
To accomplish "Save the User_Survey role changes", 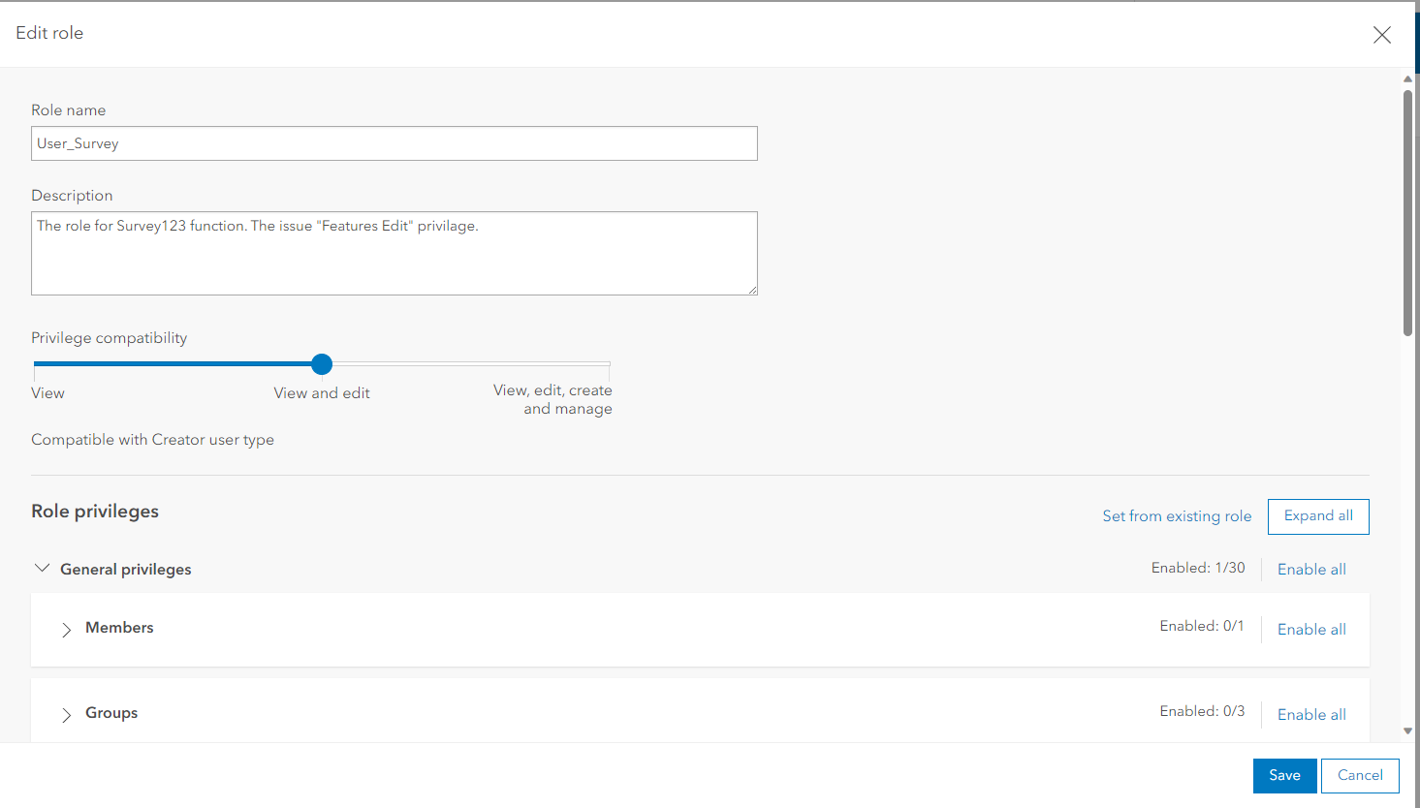I will click(1284, 775).
